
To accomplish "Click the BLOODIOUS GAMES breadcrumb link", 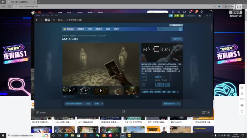I will [87, 36].
